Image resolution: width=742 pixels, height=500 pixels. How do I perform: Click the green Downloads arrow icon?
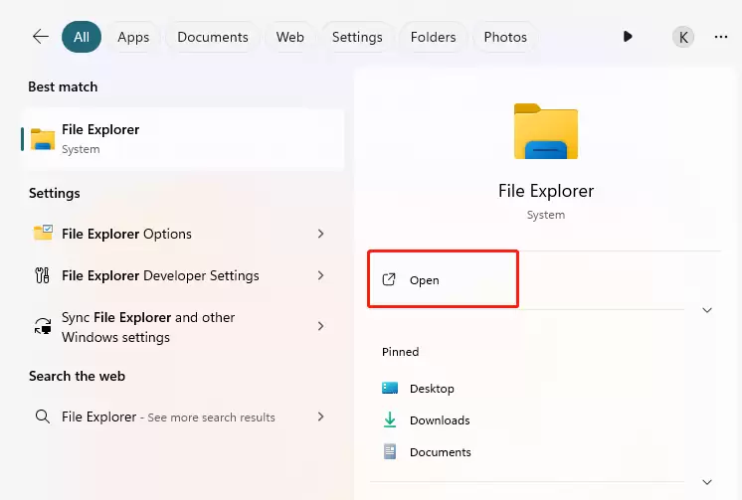(x=390, y=419)
